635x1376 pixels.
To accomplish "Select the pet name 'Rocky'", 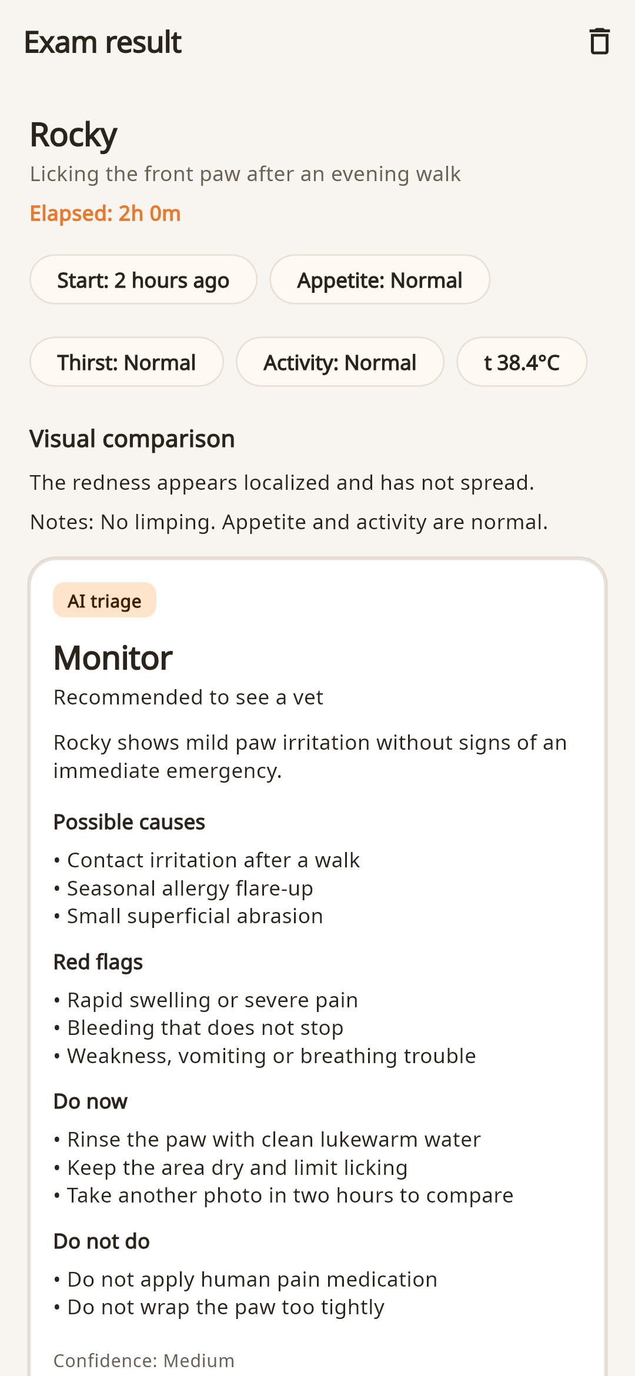I will coord(73,135).
